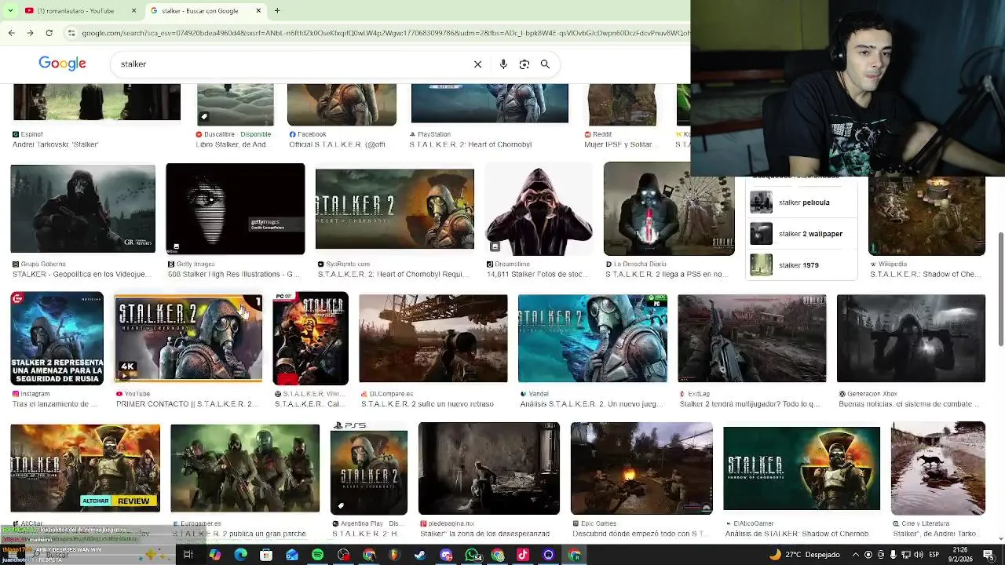Open ElAtlcoGamer Shadow of Chernobyl analysis image

pyautogui.click(x=802, y=468)
